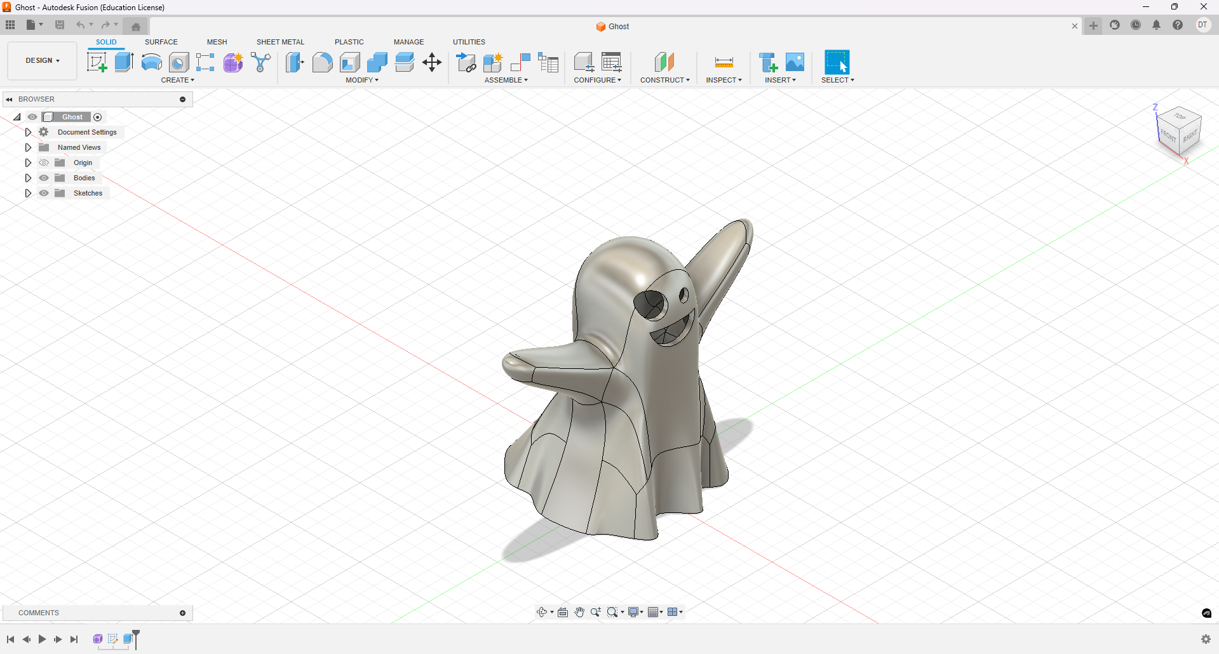
Task: Open the Press Pull modify tool
Action: tap(295, 62)
